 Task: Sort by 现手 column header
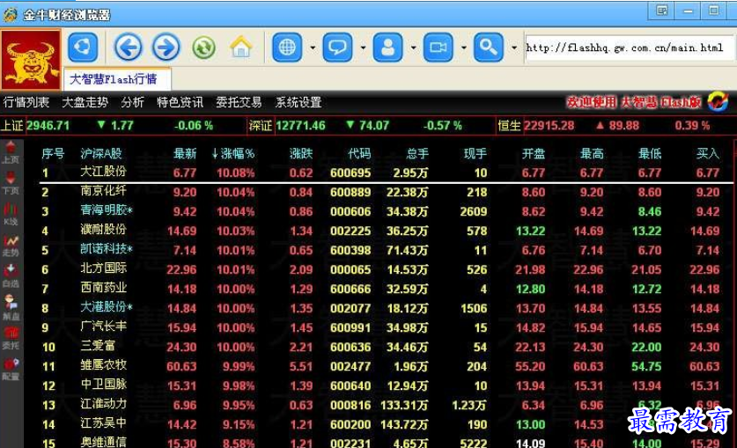click(475, 153)
